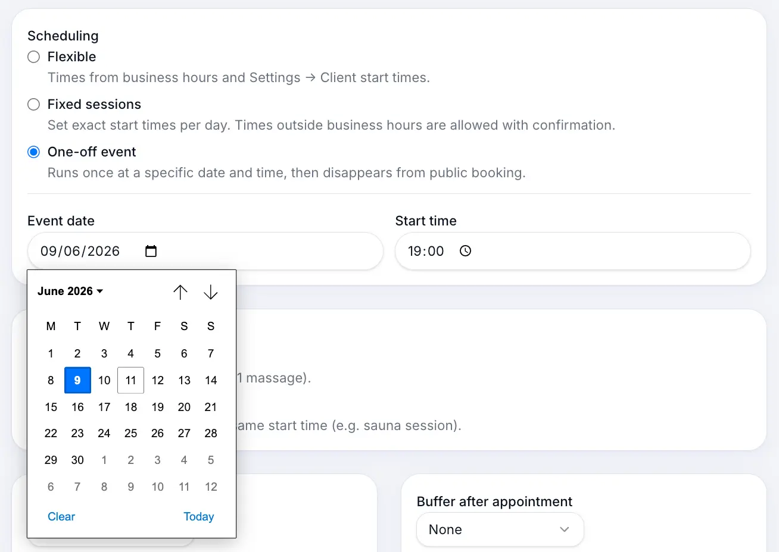The height and width of the screenshot is (552, 779).
Task: Expand the June 2026 month selector
Action: tap(70, 291)
